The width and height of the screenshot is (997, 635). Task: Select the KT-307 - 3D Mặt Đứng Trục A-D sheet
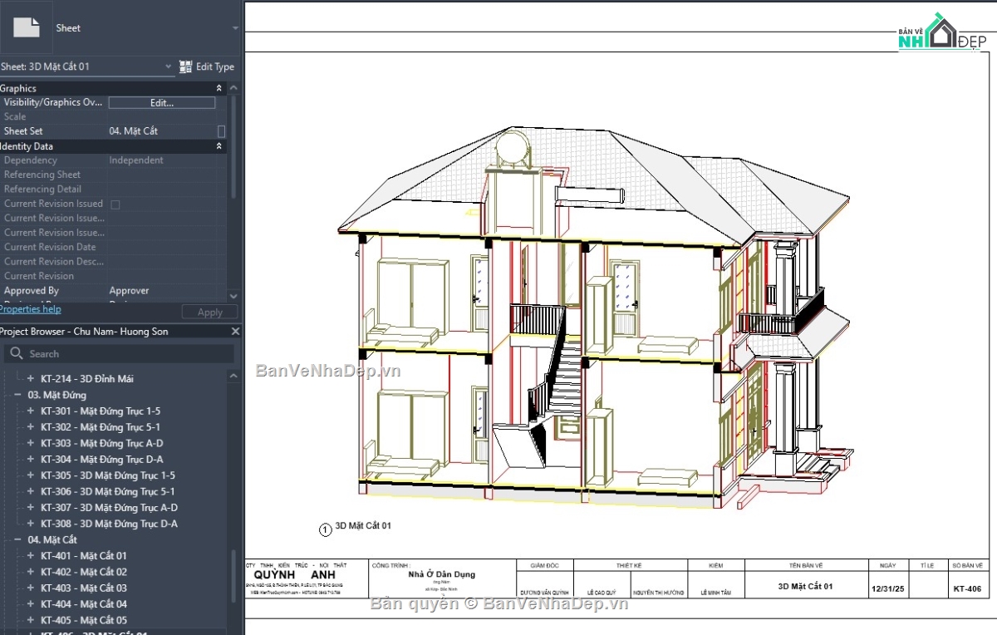pos(109,507)
